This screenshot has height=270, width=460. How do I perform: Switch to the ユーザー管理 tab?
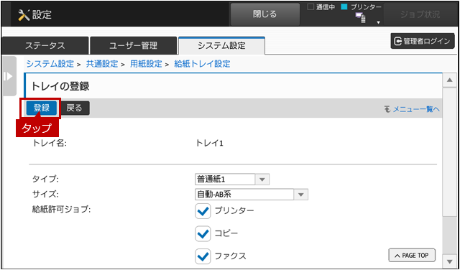[x=133, y=46]
